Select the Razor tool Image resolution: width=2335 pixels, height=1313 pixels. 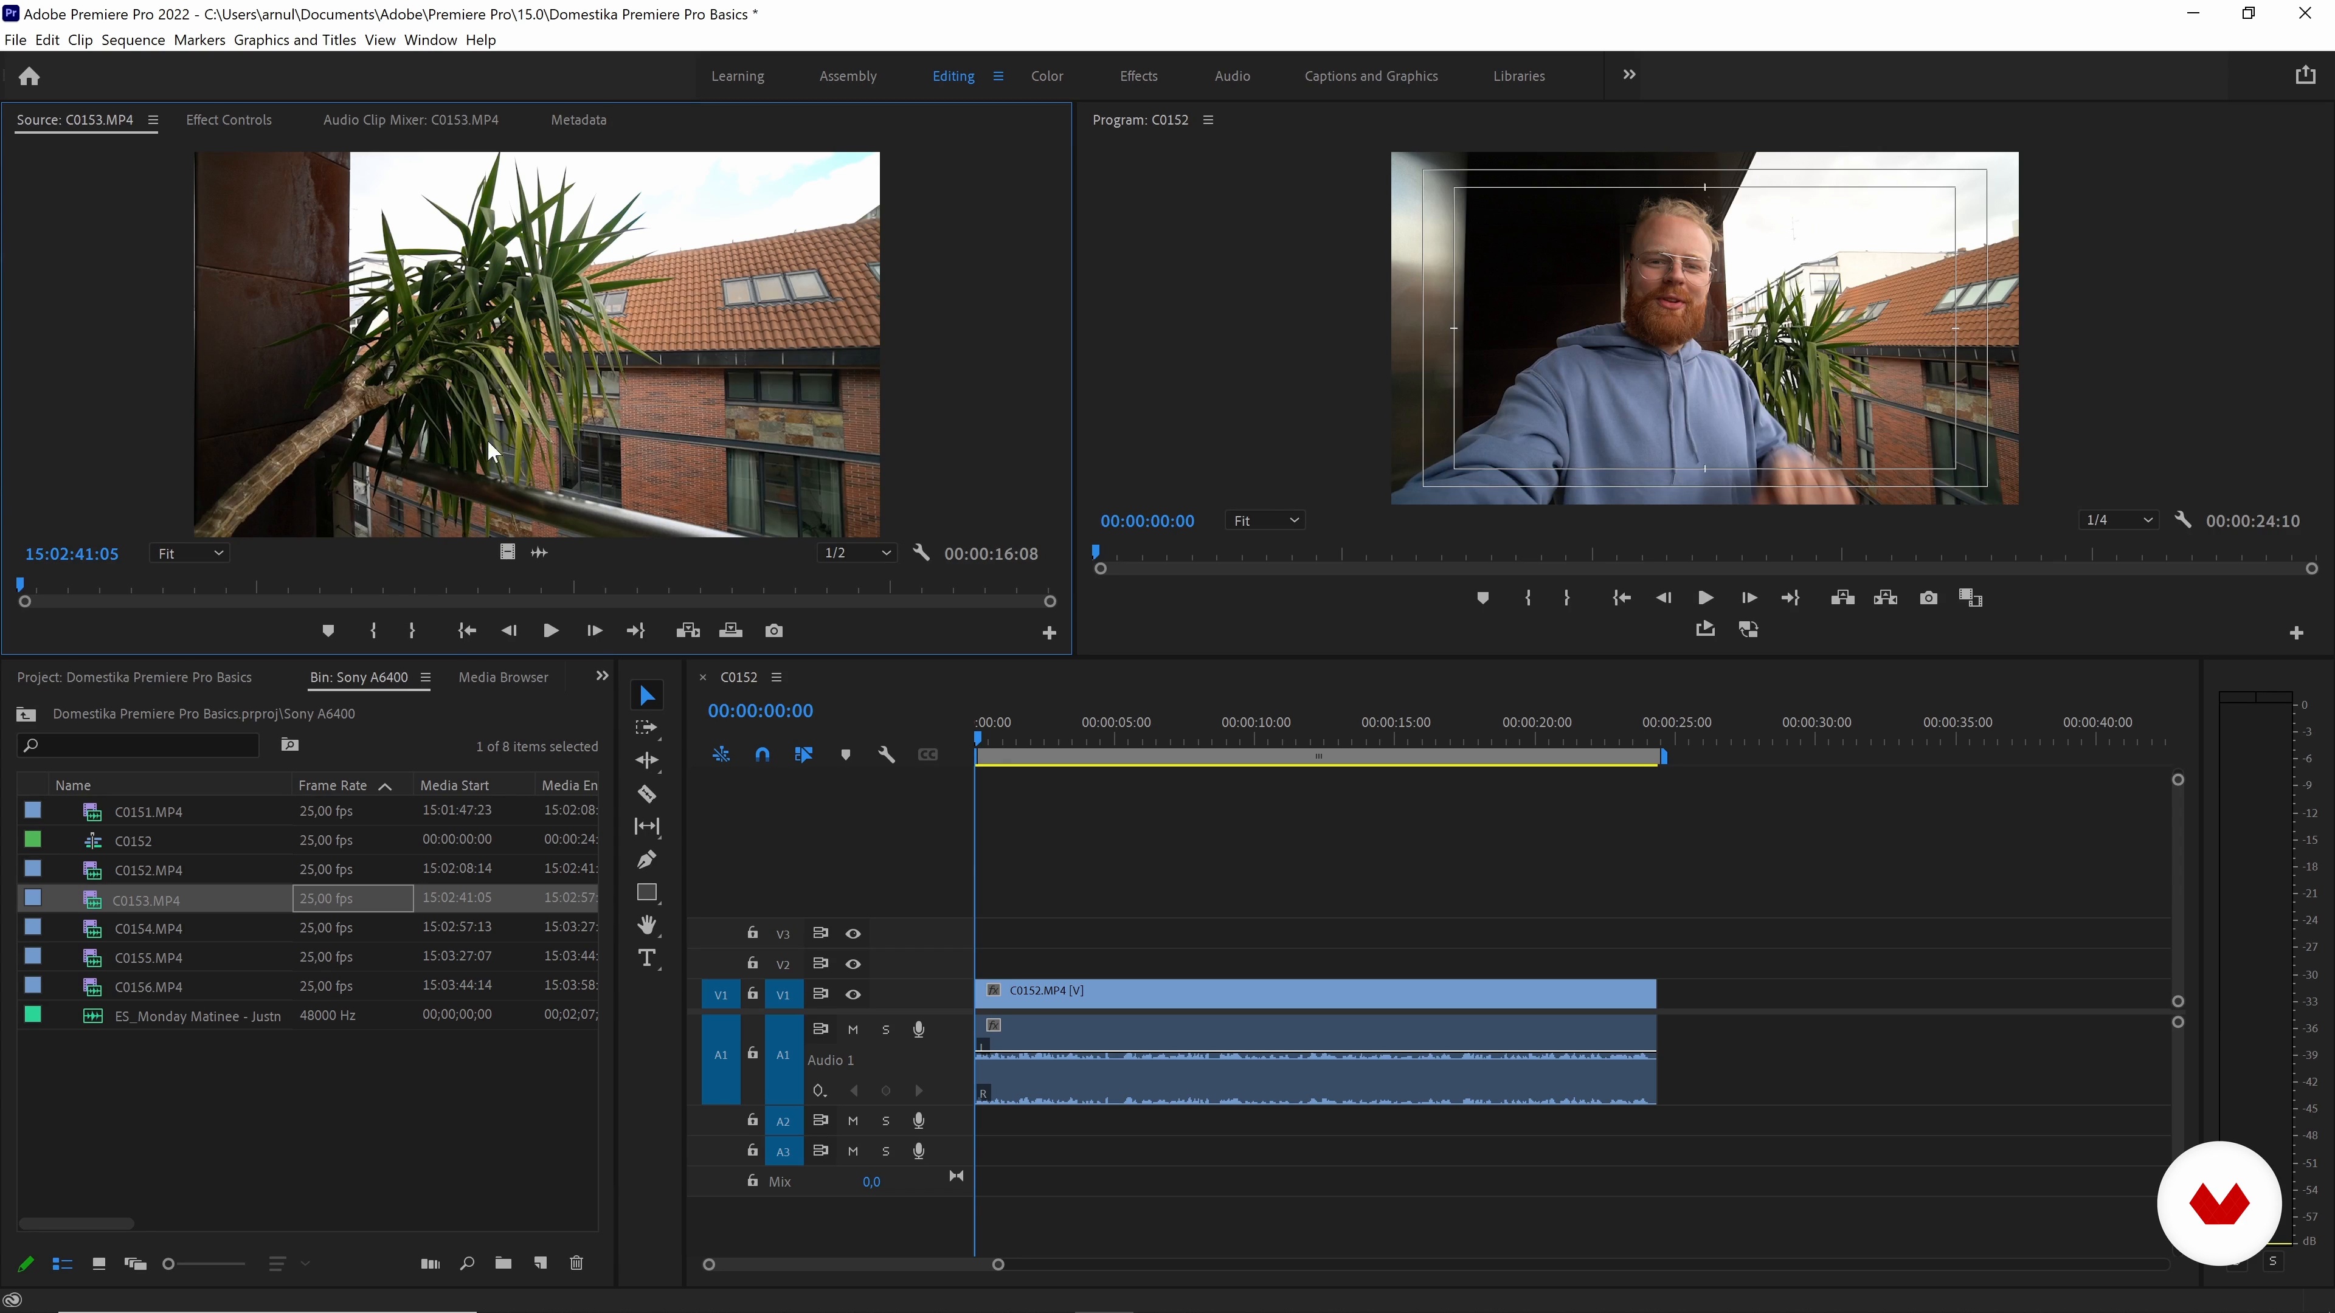(x=647, y=794)
